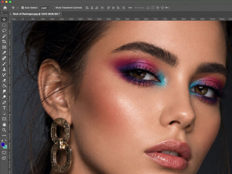Viewport: 232px width, 174px height.
Task: Select the Frame tool
Action: click(4, 47)
